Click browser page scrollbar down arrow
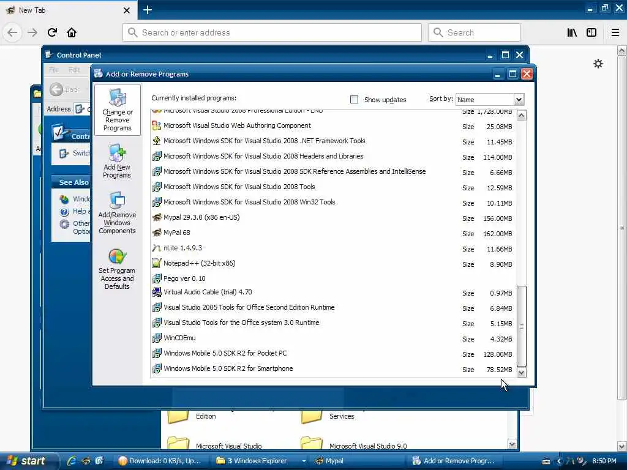Screen dimensions: 627x470 (x=622, y=446)
